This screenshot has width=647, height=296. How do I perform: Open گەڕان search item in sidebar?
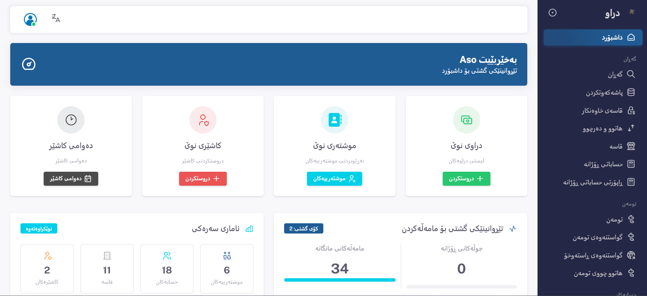coord(621,74)
